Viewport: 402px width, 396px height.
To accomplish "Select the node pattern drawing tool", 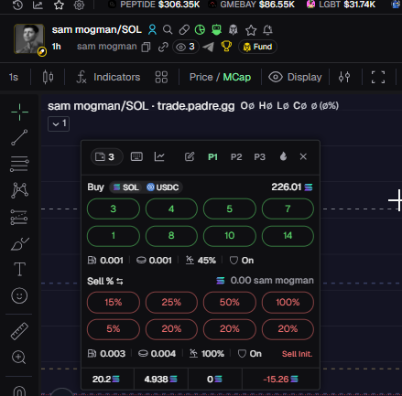I will pyautogui.click(x=19, y=190).
